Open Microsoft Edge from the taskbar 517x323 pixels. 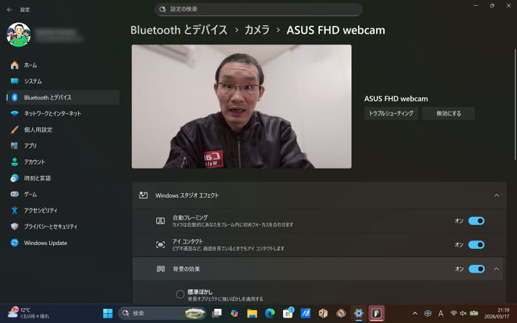pyautogui.click(x=270, y=313)
